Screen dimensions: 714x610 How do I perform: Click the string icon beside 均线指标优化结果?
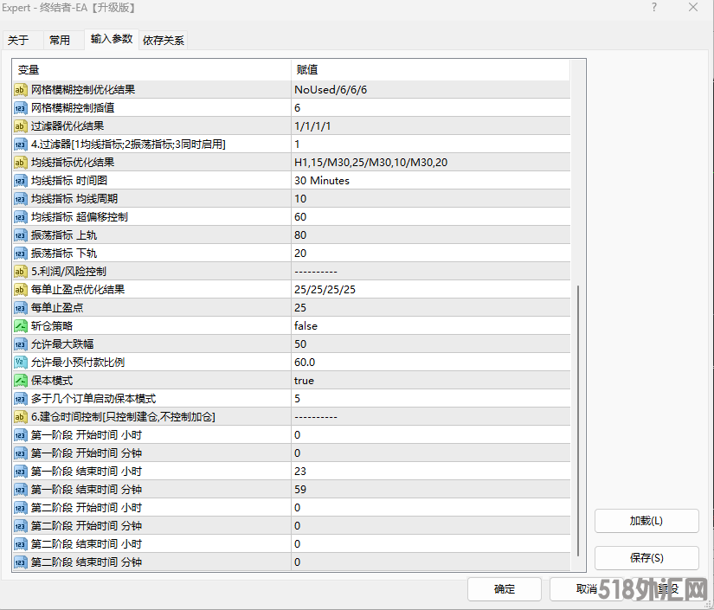point(21,163)
